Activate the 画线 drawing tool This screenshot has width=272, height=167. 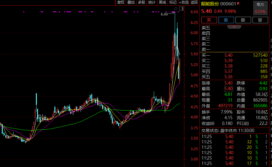[x=162, y=2]
